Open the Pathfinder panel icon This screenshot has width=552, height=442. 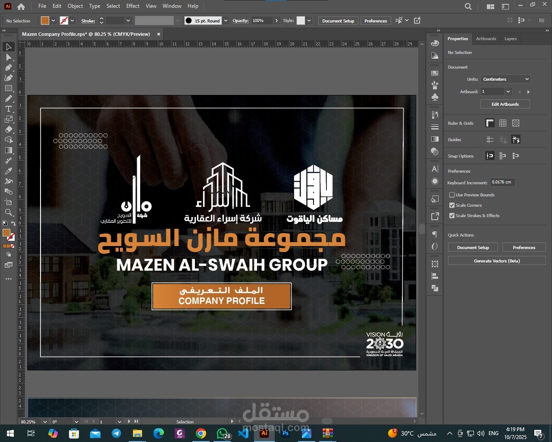pyautogui.click(x=435, y=288)
